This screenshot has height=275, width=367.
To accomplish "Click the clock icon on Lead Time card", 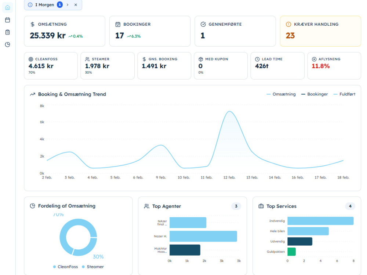I will click(x=257, y=59).
